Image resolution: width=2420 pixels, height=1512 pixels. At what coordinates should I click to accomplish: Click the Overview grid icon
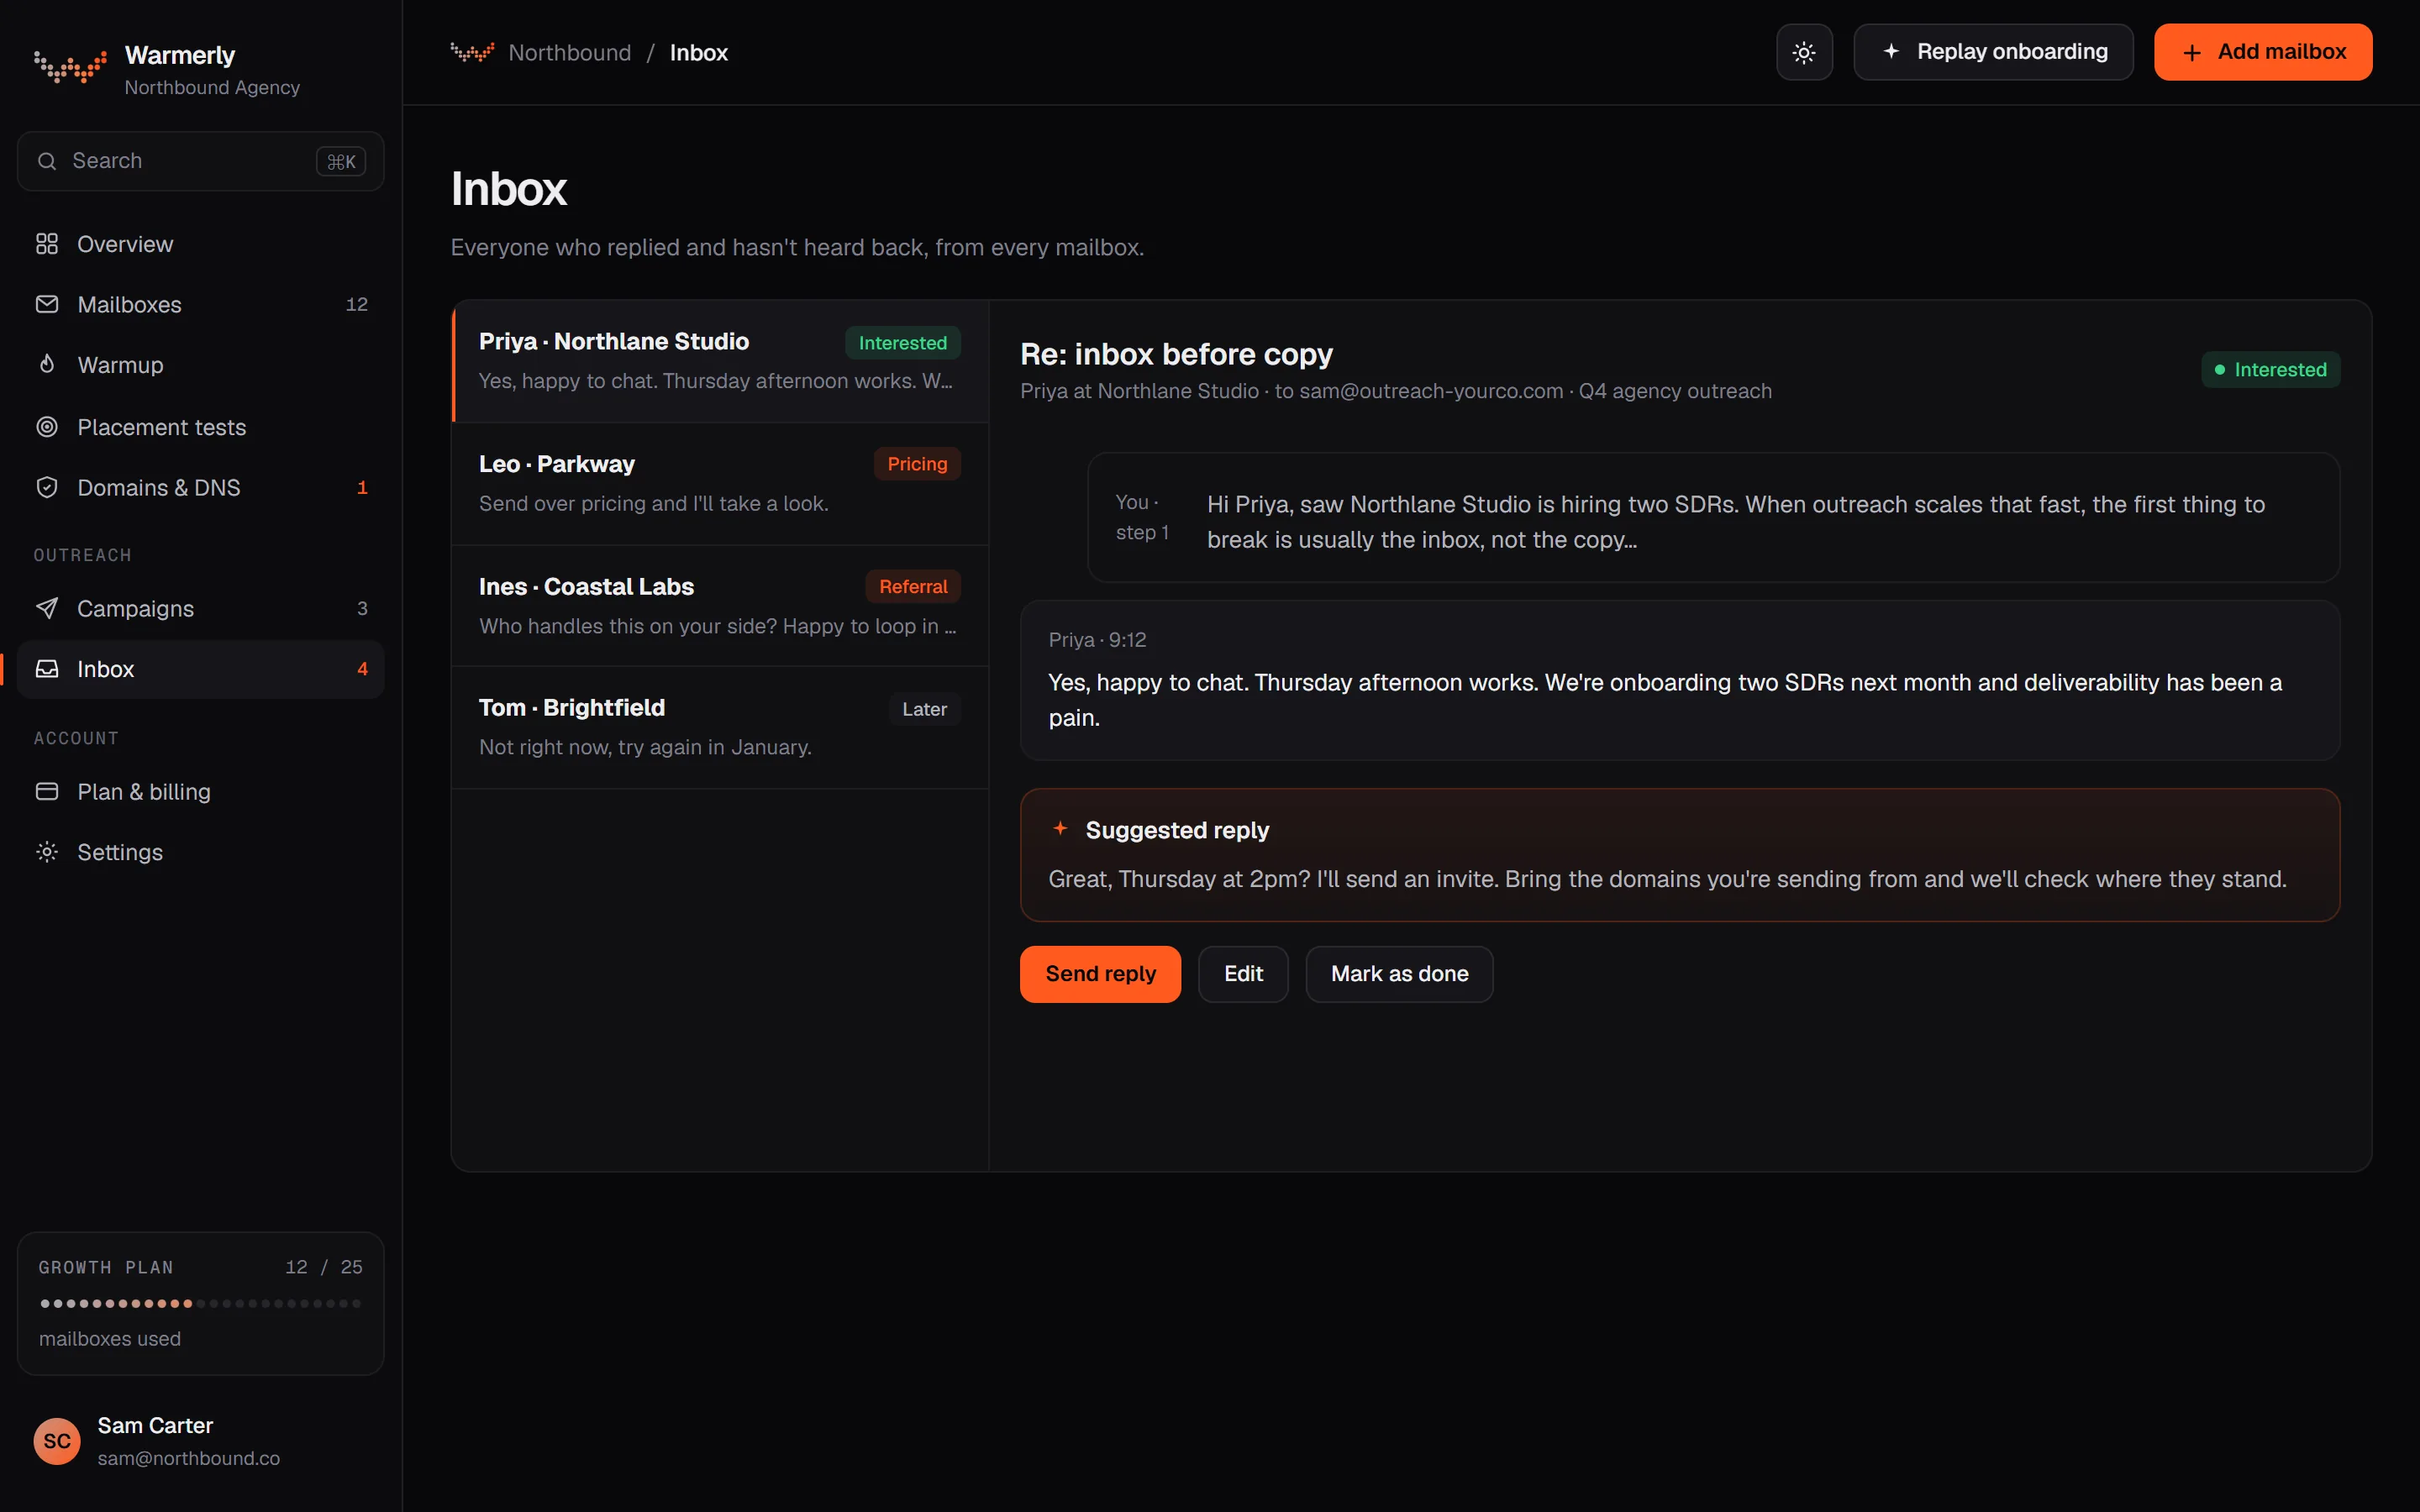click(47, 244)
